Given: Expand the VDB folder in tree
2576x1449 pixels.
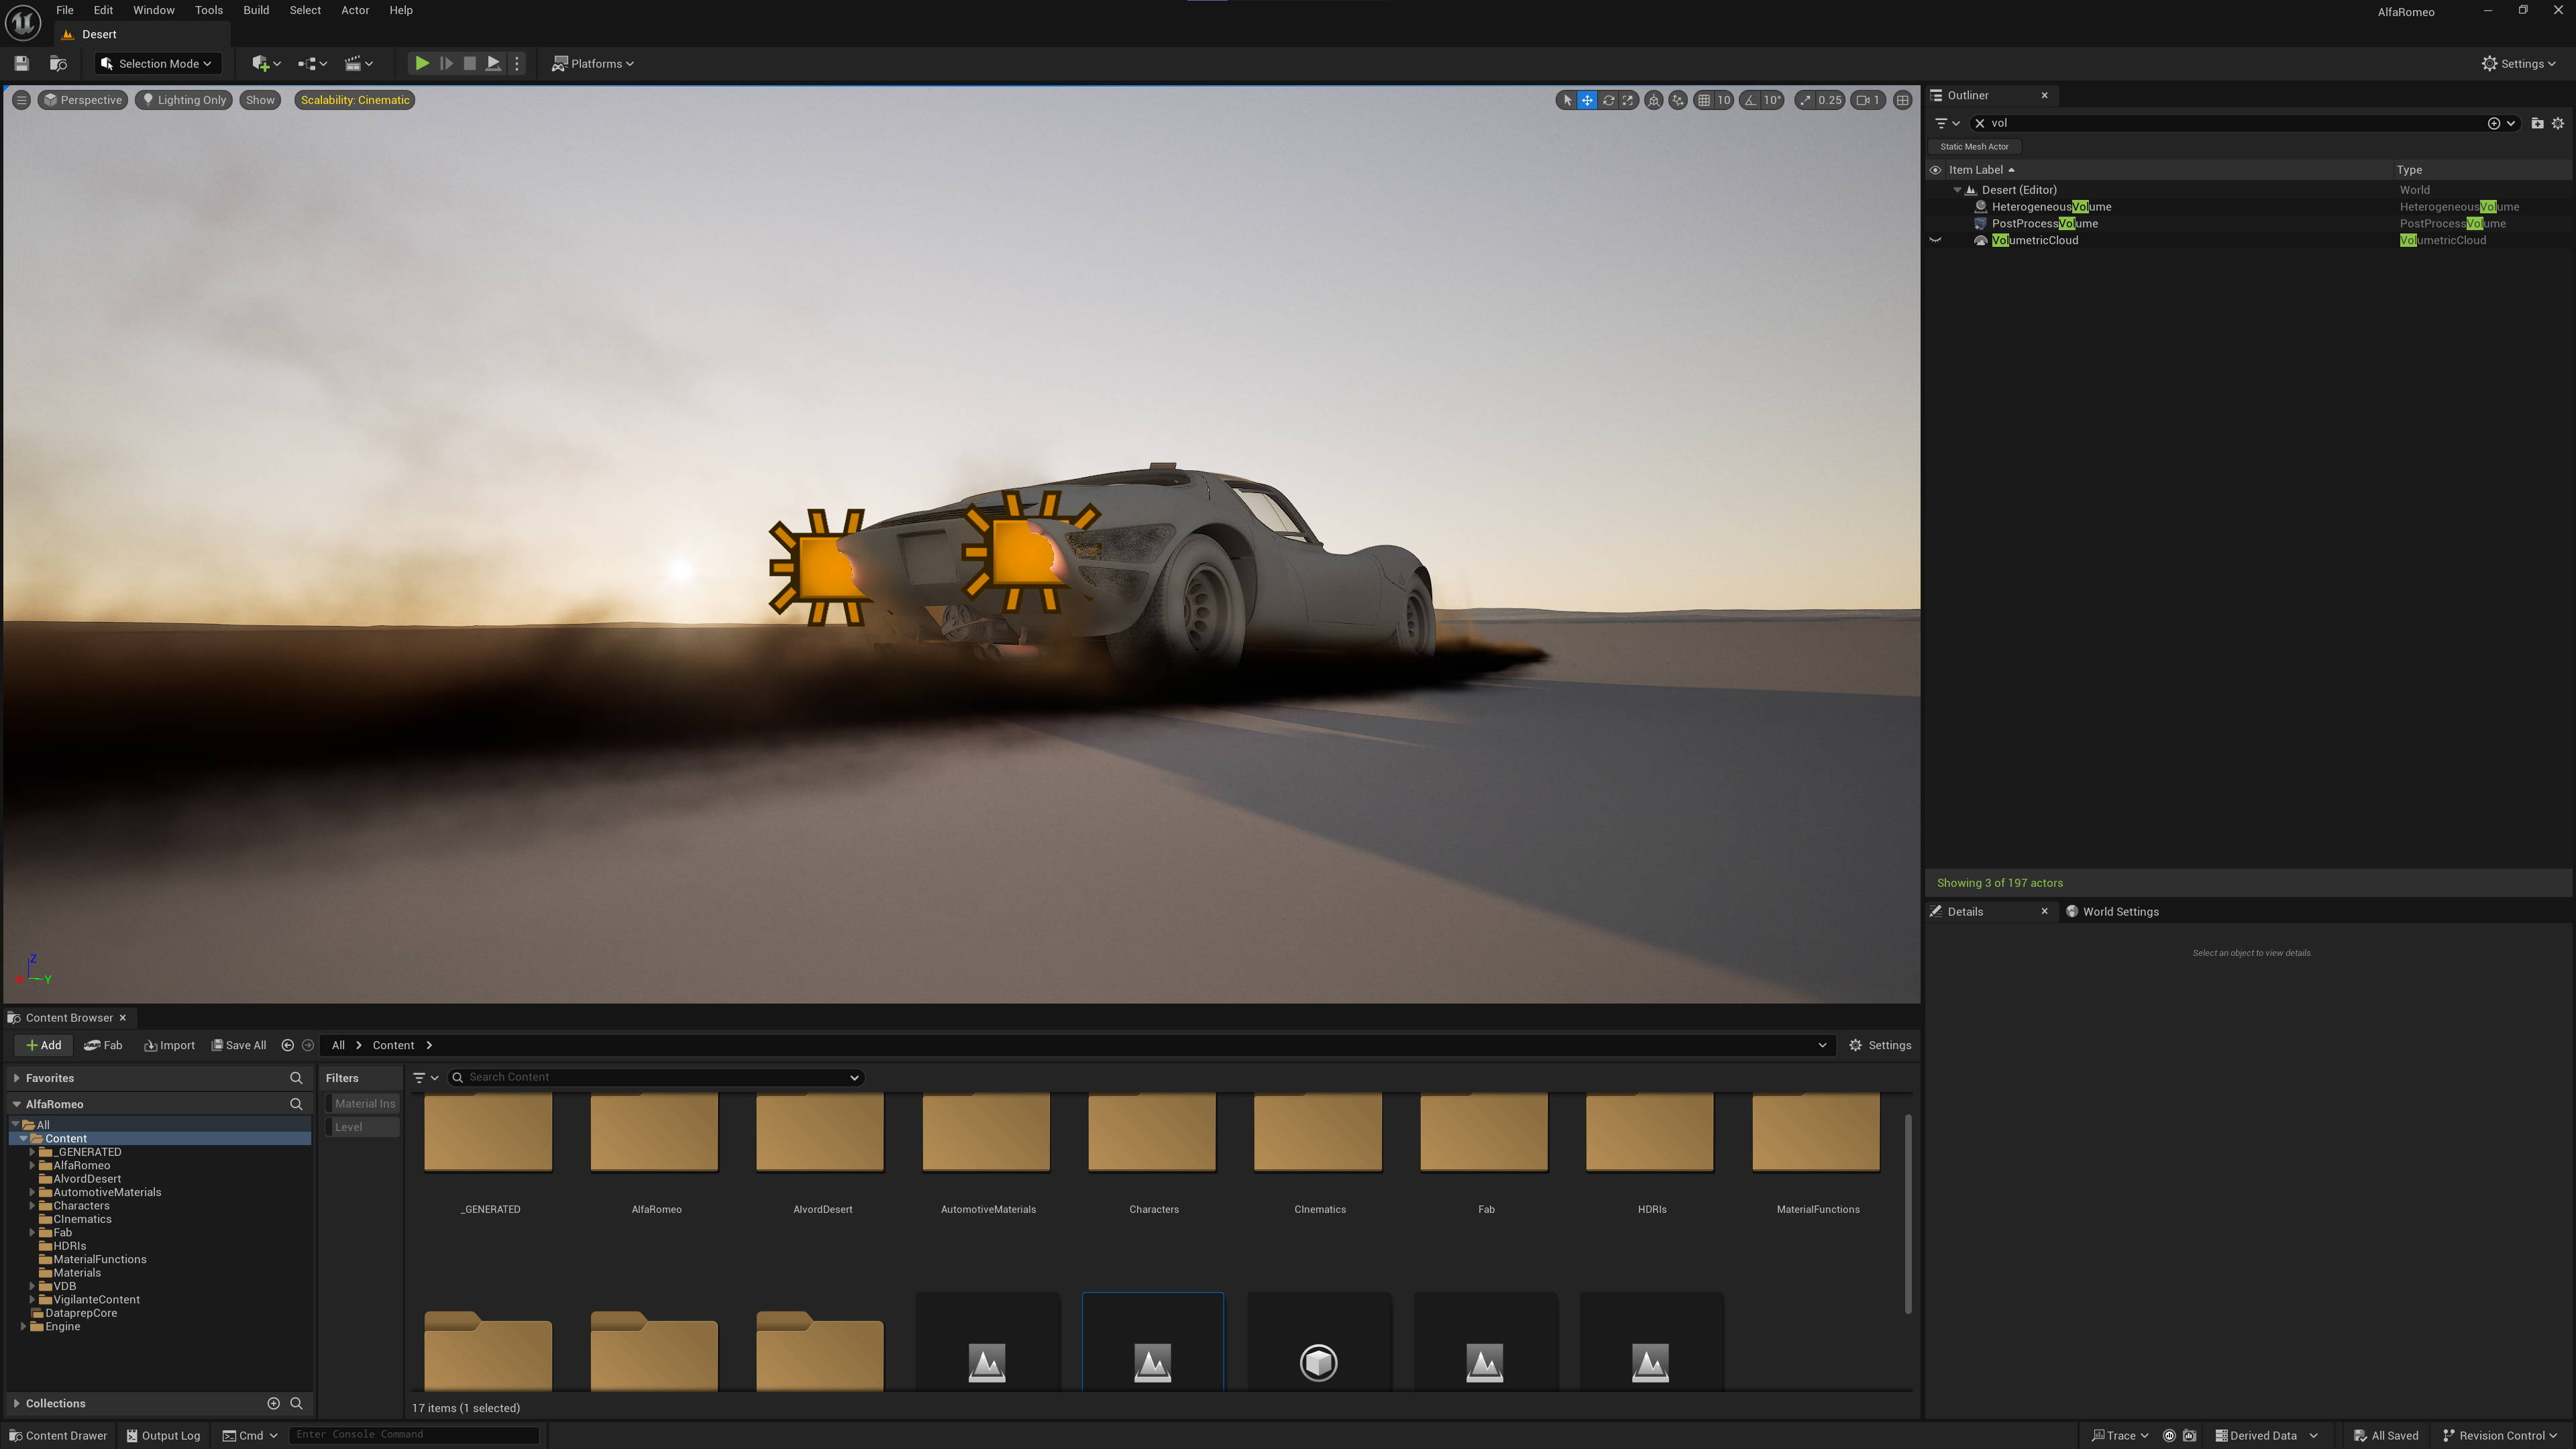Looking at the screenshot, I should 32,1286.
